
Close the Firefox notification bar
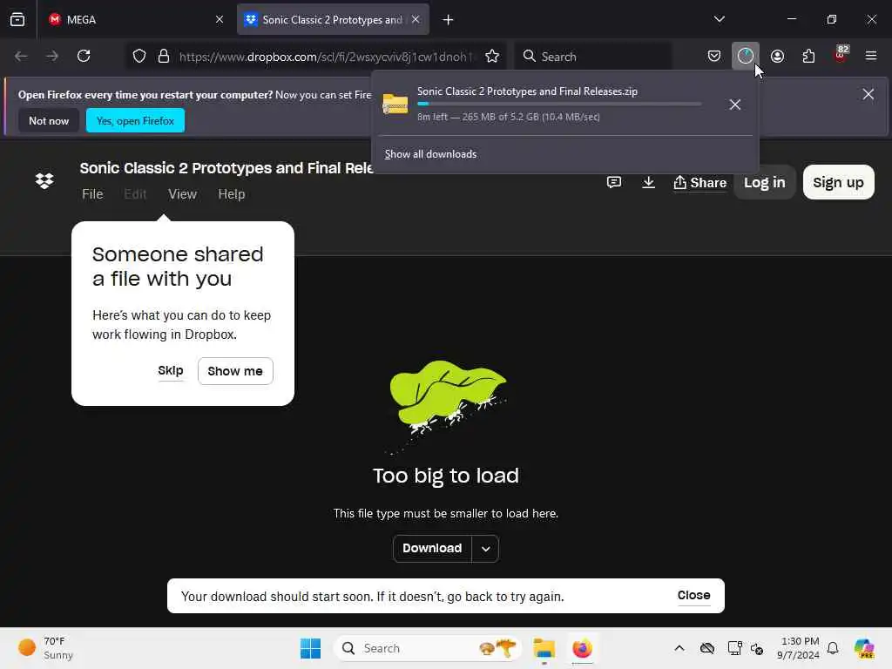(868, 94)
